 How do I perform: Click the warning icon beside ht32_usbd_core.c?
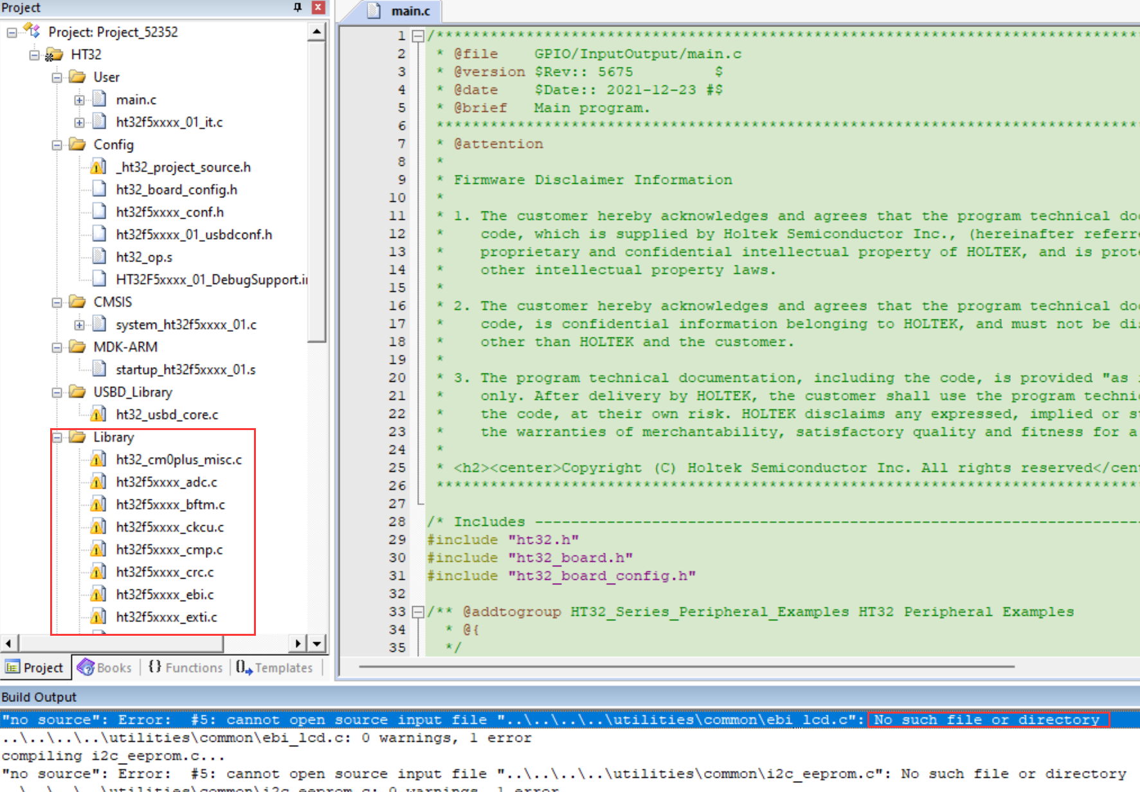point(98,414)
